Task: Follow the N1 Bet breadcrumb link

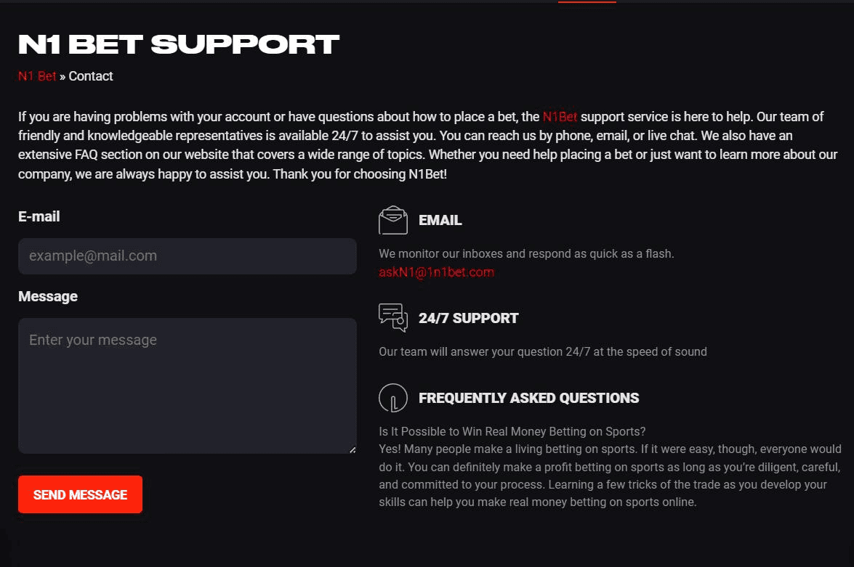Action: 37,76
